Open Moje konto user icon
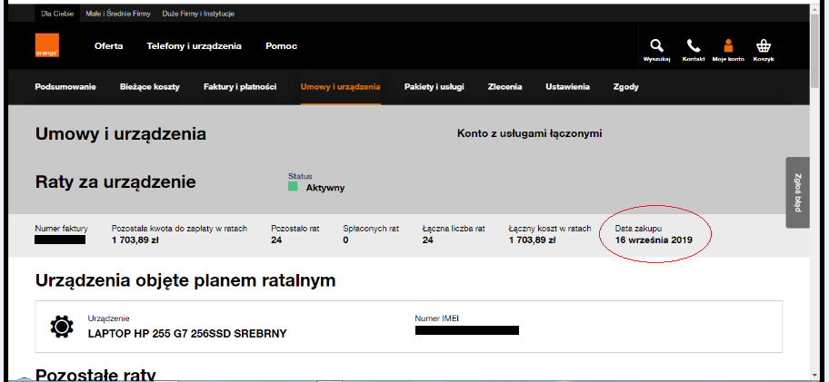Image resolution: width=829 pixels, height=382 pixels. click(728, 46)
